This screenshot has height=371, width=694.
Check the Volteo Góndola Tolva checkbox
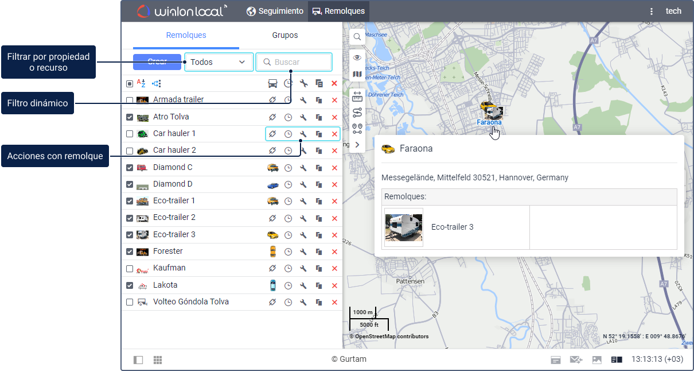coord(130,302)
